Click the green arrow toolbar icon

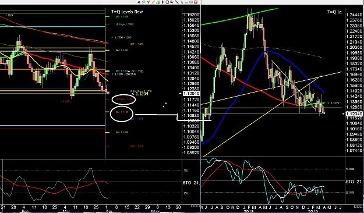point(149,2)
